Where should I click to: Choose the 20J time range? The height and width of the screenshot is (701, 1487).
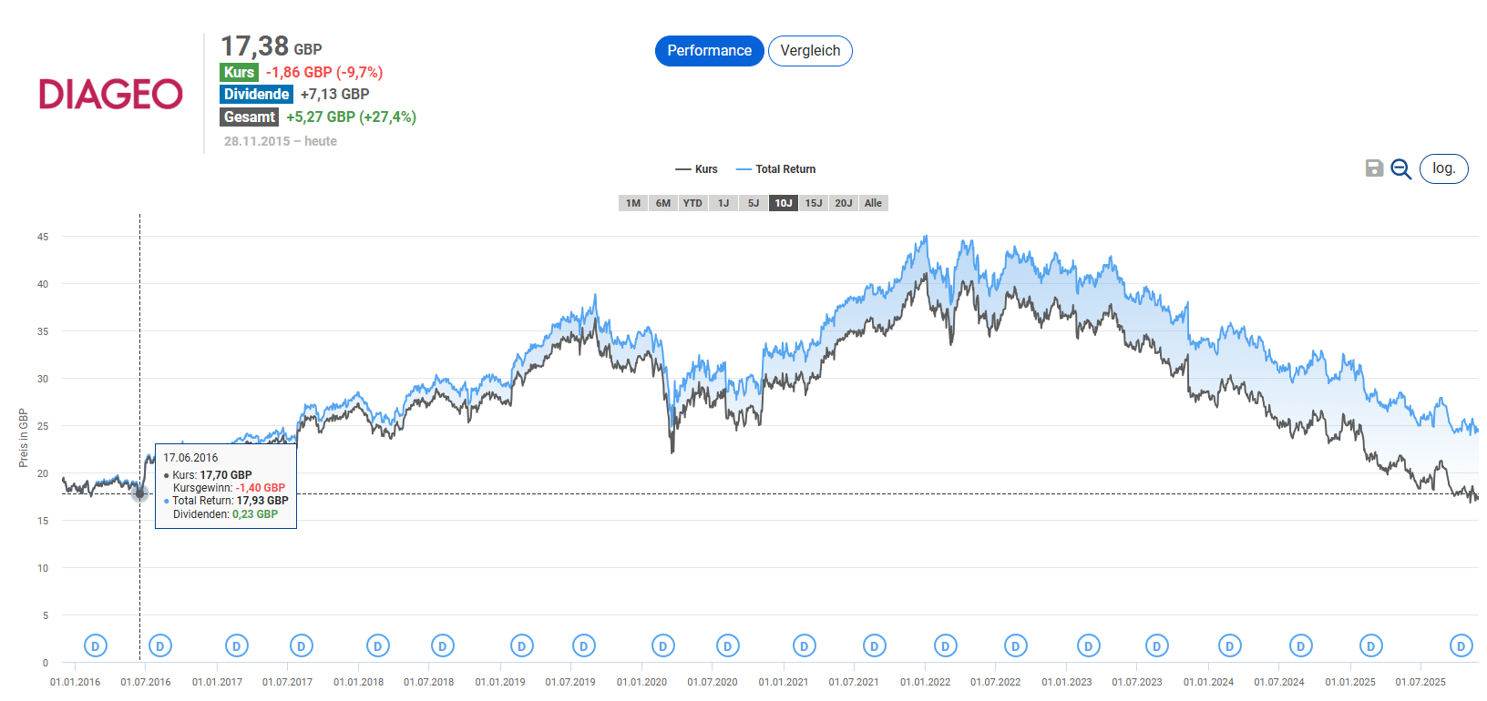(x=844, y=203)
